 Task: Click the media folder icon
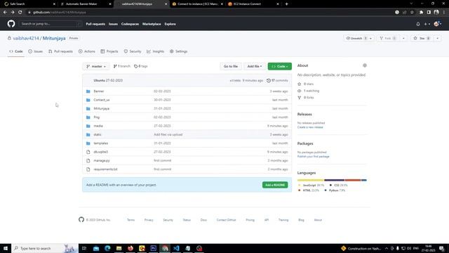tap(88, 126)
